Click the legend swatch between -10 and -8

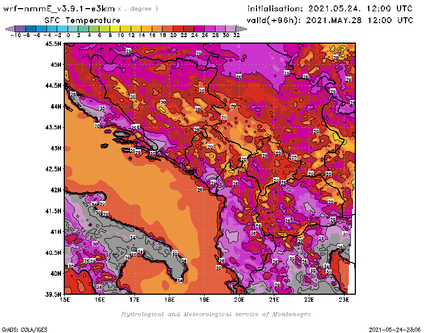(21, 29)
